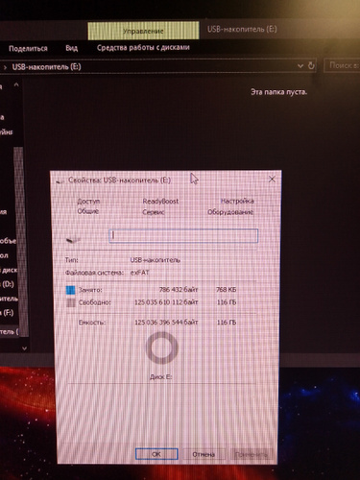Click the refresh icon beside address bar
The width and height of the screenshot is (360, 480).
tap(311, 65)
